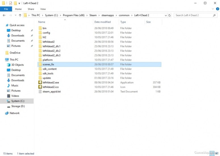Image resolution: width=220 pixels, height=156 pixels.
Task: Open OneDrive in navigation pane
Action: [x=15, y=53]
